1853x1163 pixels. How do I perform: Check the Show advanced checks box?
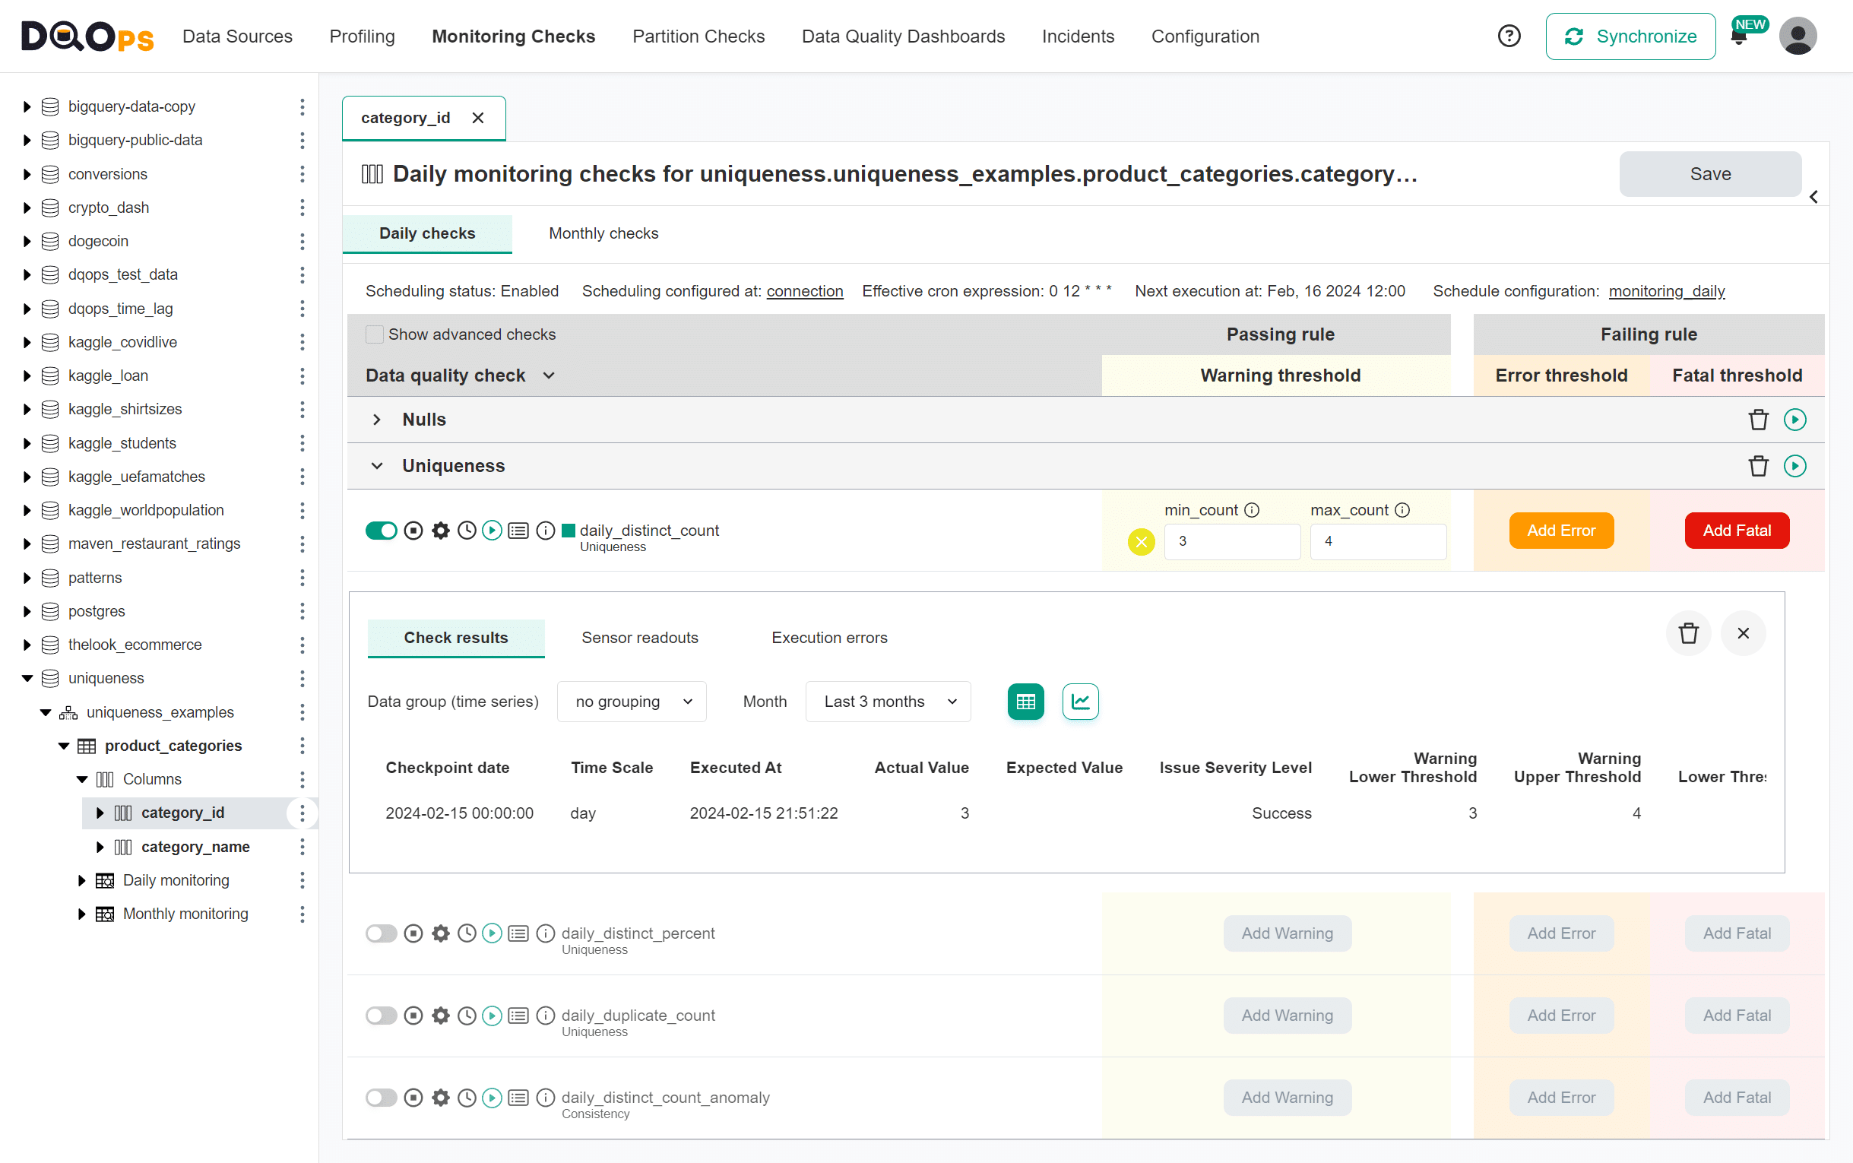pos(375,334)
